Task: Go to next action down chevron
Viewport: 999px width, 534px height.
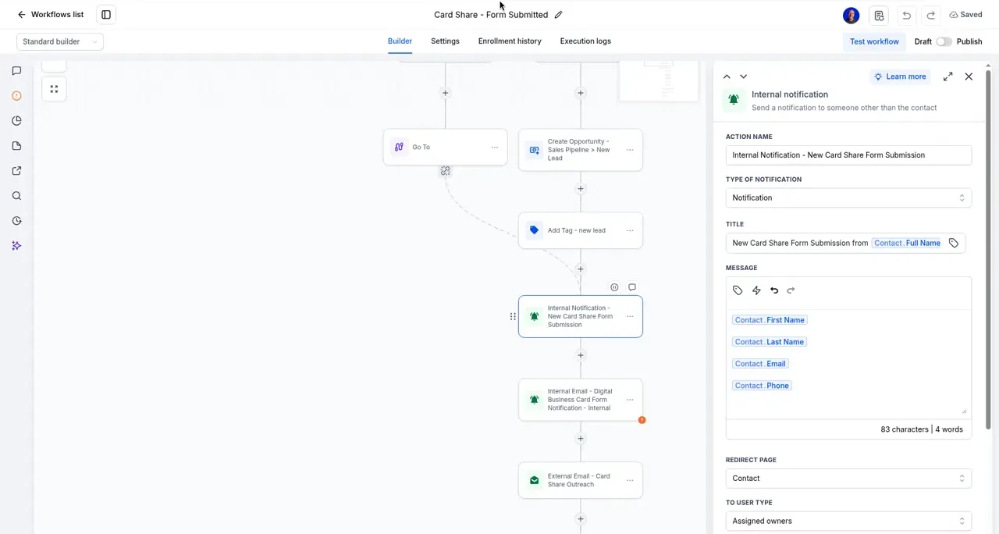Action: click(743, 77)
